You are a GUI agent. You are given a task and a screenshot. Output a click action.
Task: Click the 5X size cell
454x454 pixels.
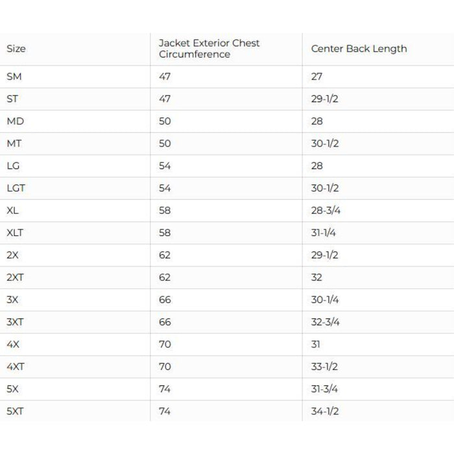pyautogui.click(x=13, y=389)
